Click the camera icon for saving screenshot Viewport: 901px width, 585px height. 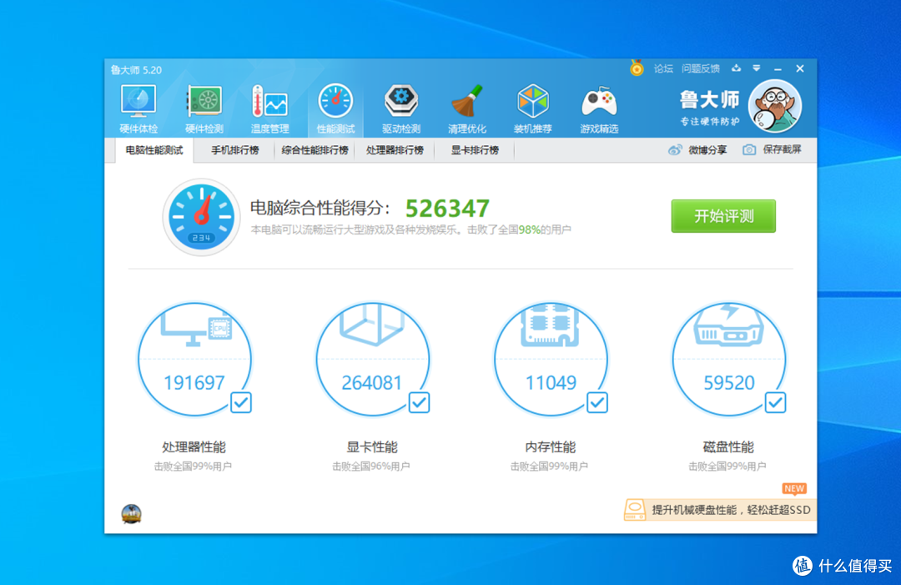[748, 150]
